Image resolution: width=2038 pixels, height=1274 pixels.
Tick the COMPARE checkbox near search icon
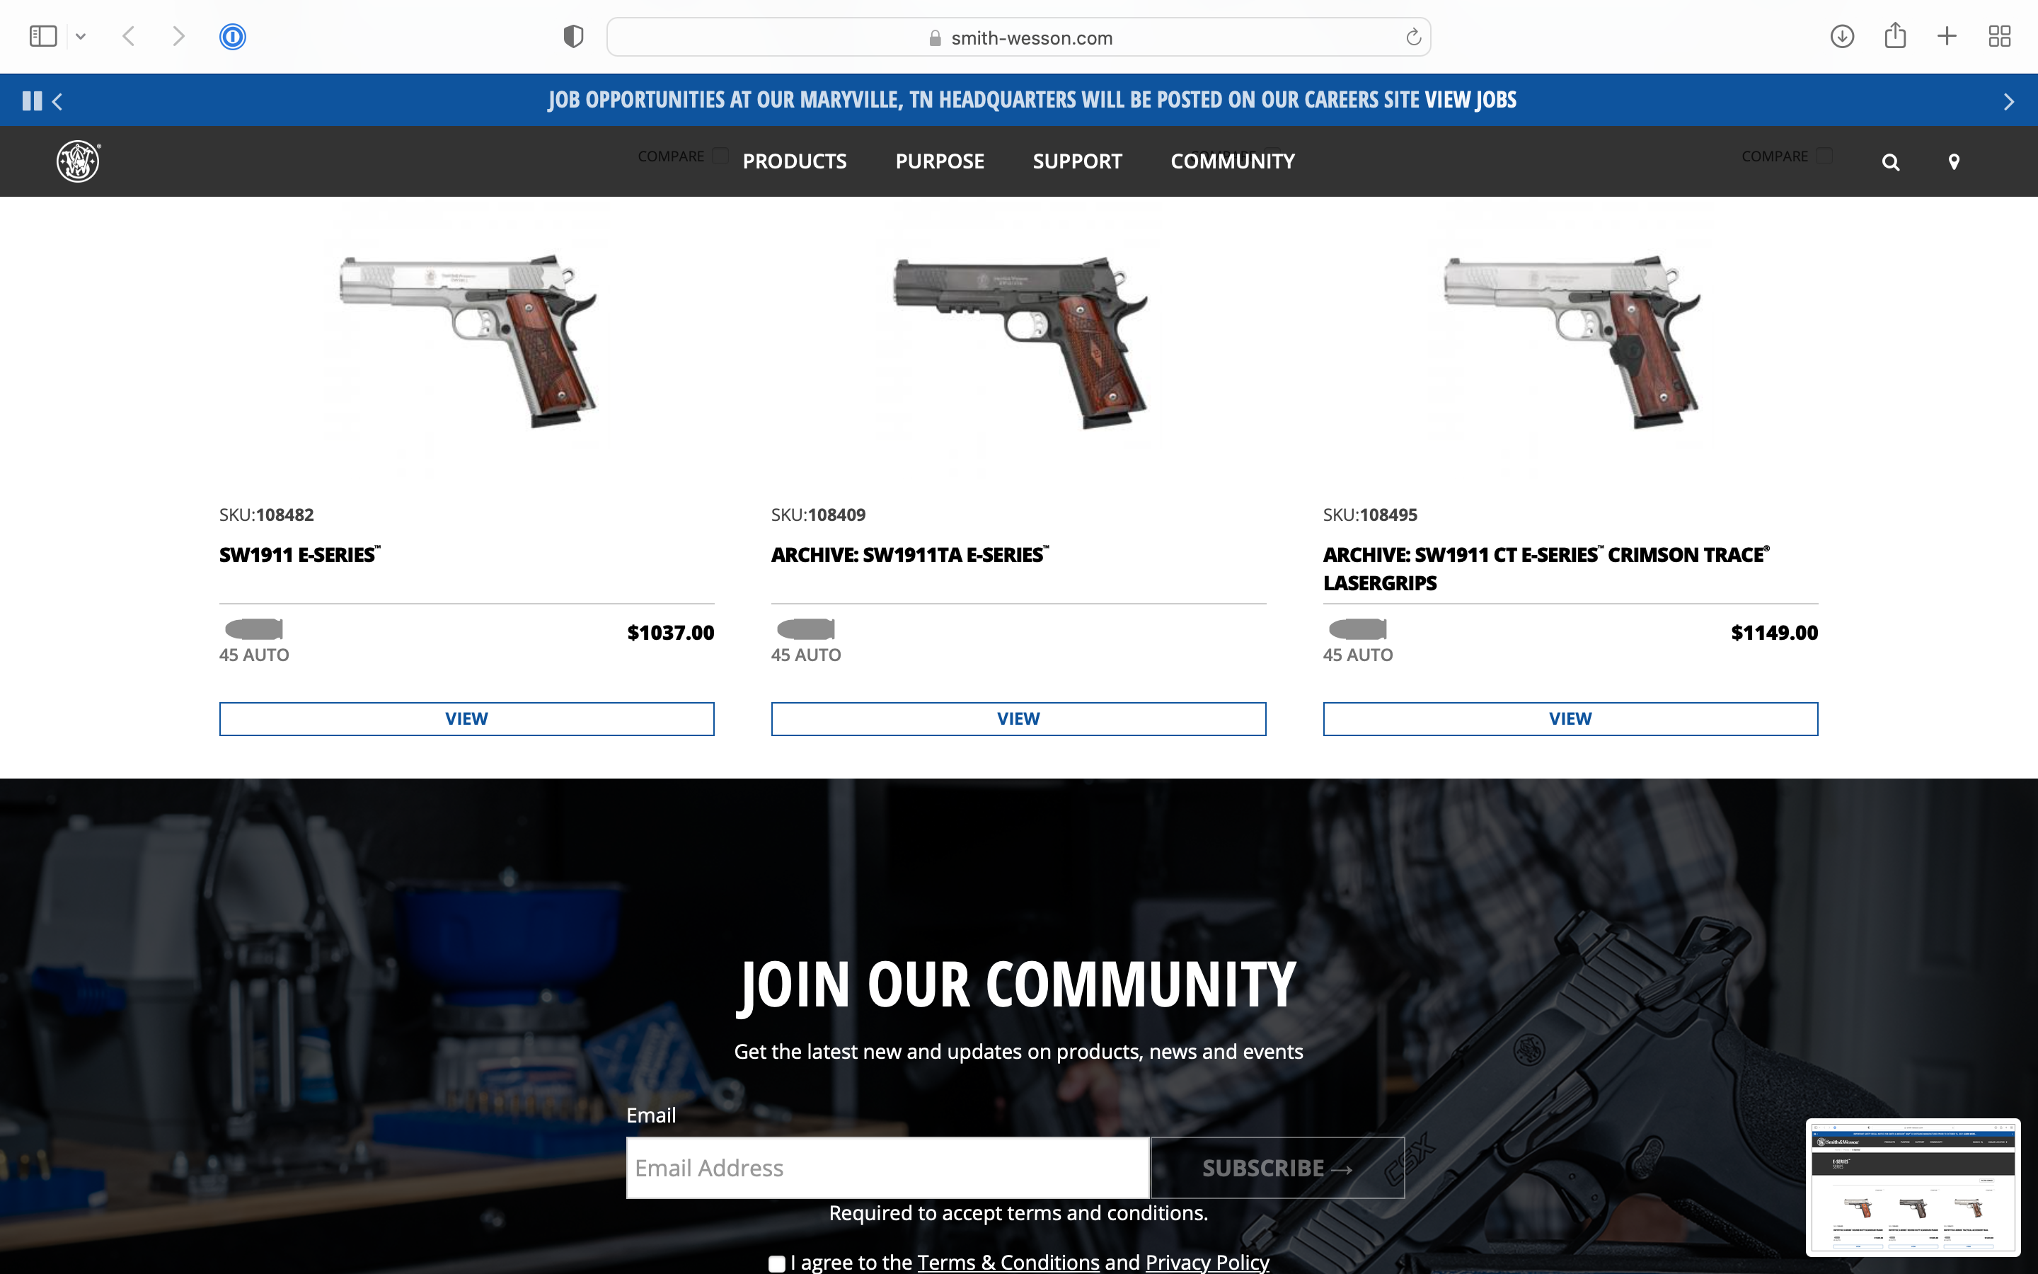[x=1824, y=156]
